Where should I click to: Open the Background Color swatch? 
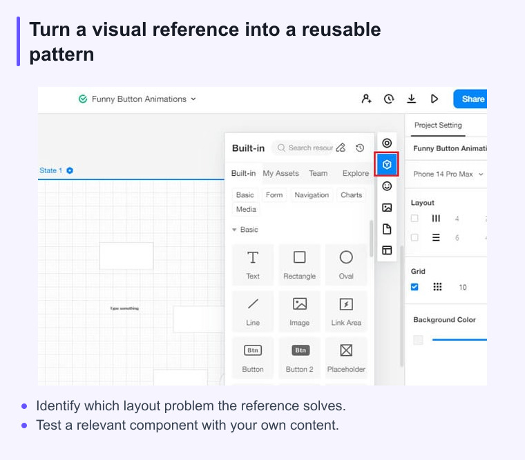click(x=418, y=340)
